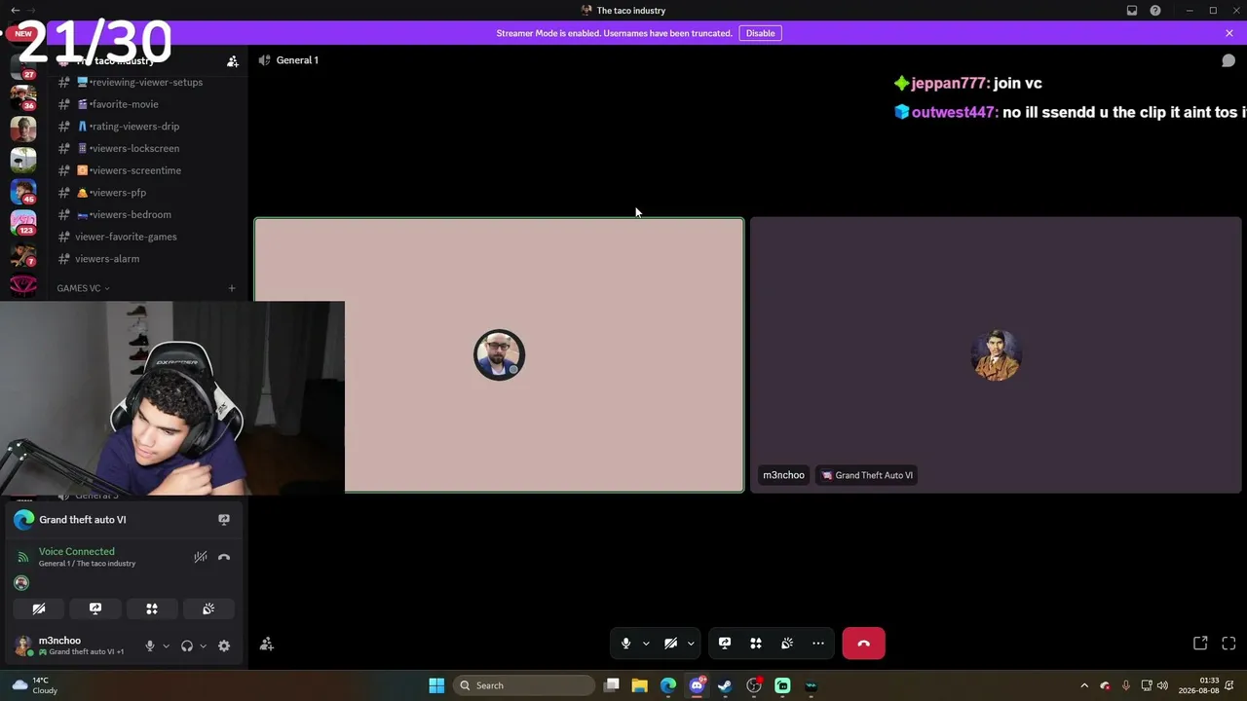Click the Voice Connected status text
1247x701 pixels.
point(77,552)
